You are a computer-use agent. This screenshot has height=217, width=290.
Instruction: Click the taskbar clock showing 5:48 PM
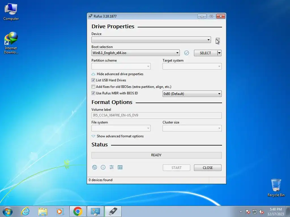276,212
